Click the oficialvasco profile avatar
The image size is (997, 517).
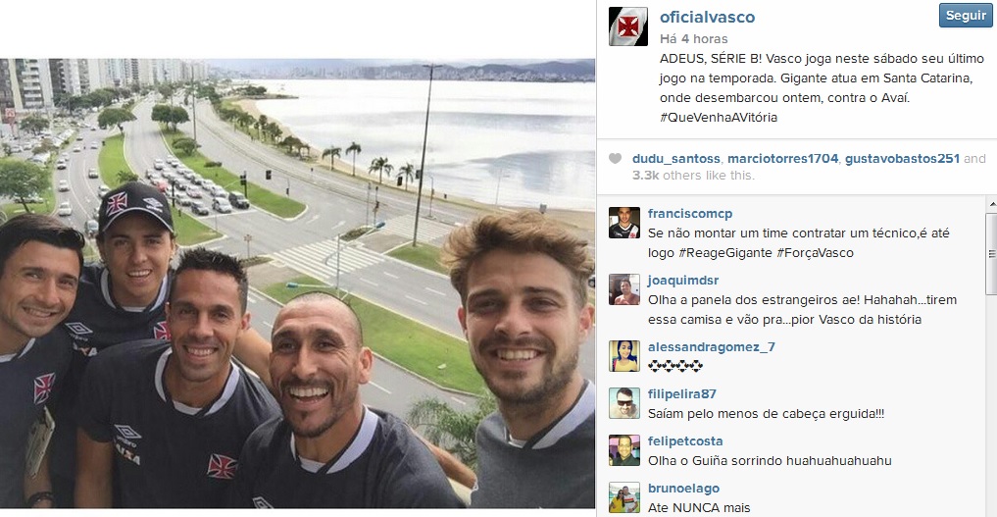click(628, 26)
